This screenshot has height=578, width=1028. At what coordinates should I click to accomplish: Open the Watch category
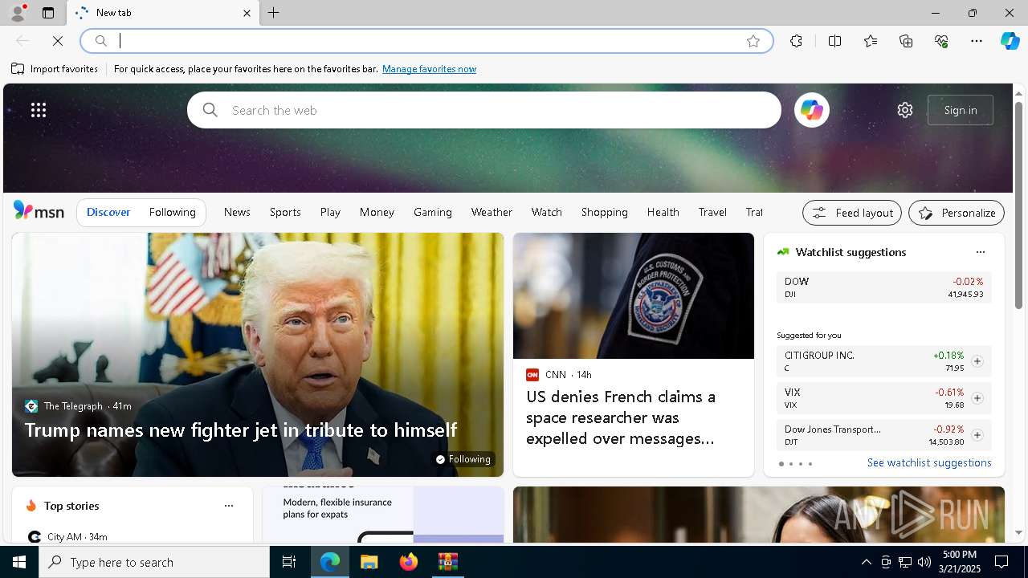tap(547, 212)
